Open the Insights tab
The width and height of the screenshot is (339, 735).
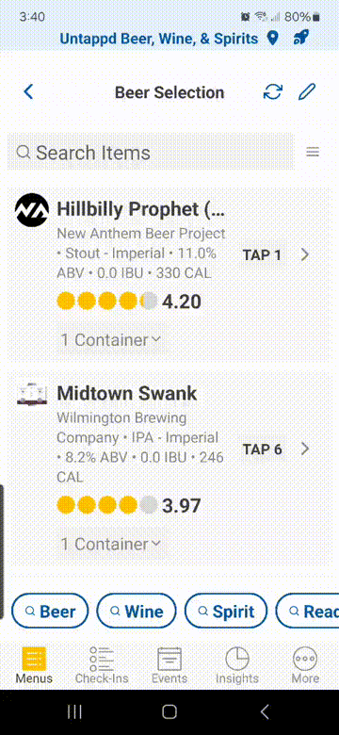point(237,664)
